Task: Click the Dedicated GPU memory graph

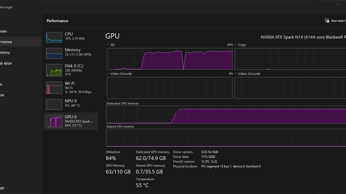Action: pos(226,115)
